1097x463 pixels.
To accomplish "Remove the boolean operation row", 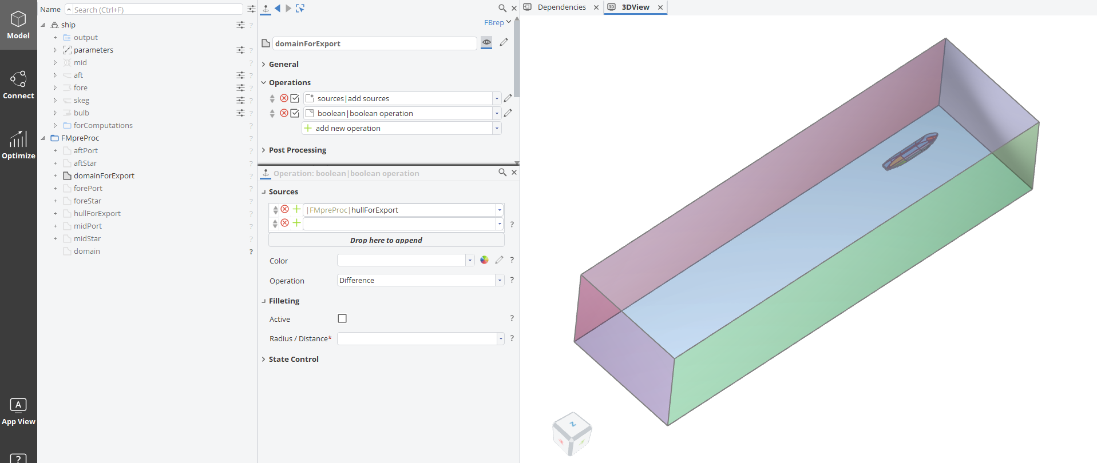I will (x=284, y=113).
